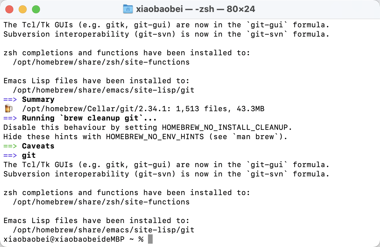Click the terminal cursor block at prompt
The width and height of the screenshot is (380, 247).
pyautogui.click(x=150, y=239)
